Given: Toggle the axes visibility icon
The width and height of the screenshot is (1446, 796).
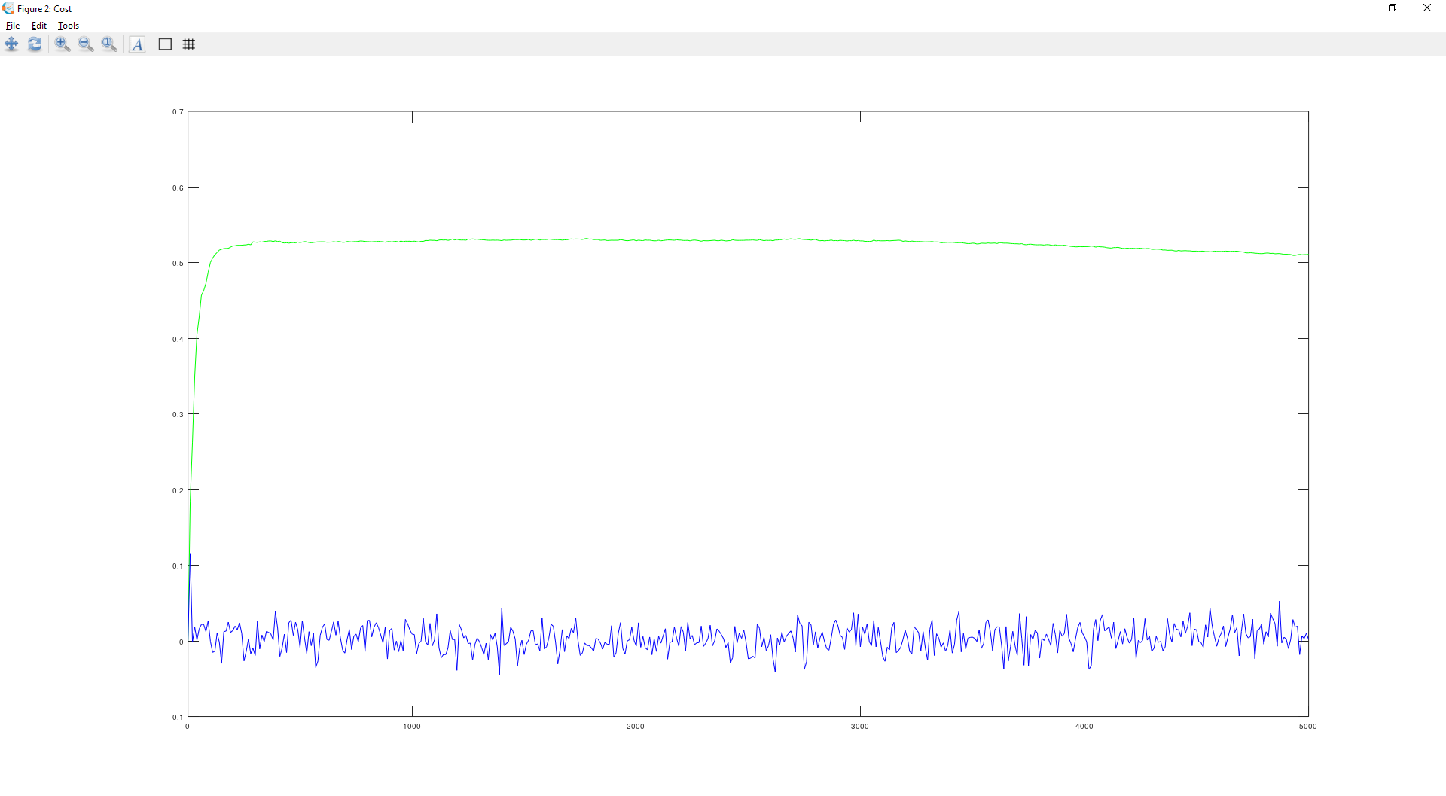Looking at the screenshot, I should [165, 44].
